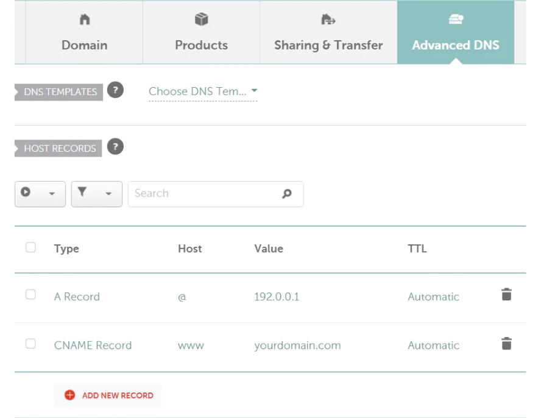The height and width of the screenshot is (418, 544).
Task: Tick the A Record checkbox
Action: coord(30,295)
